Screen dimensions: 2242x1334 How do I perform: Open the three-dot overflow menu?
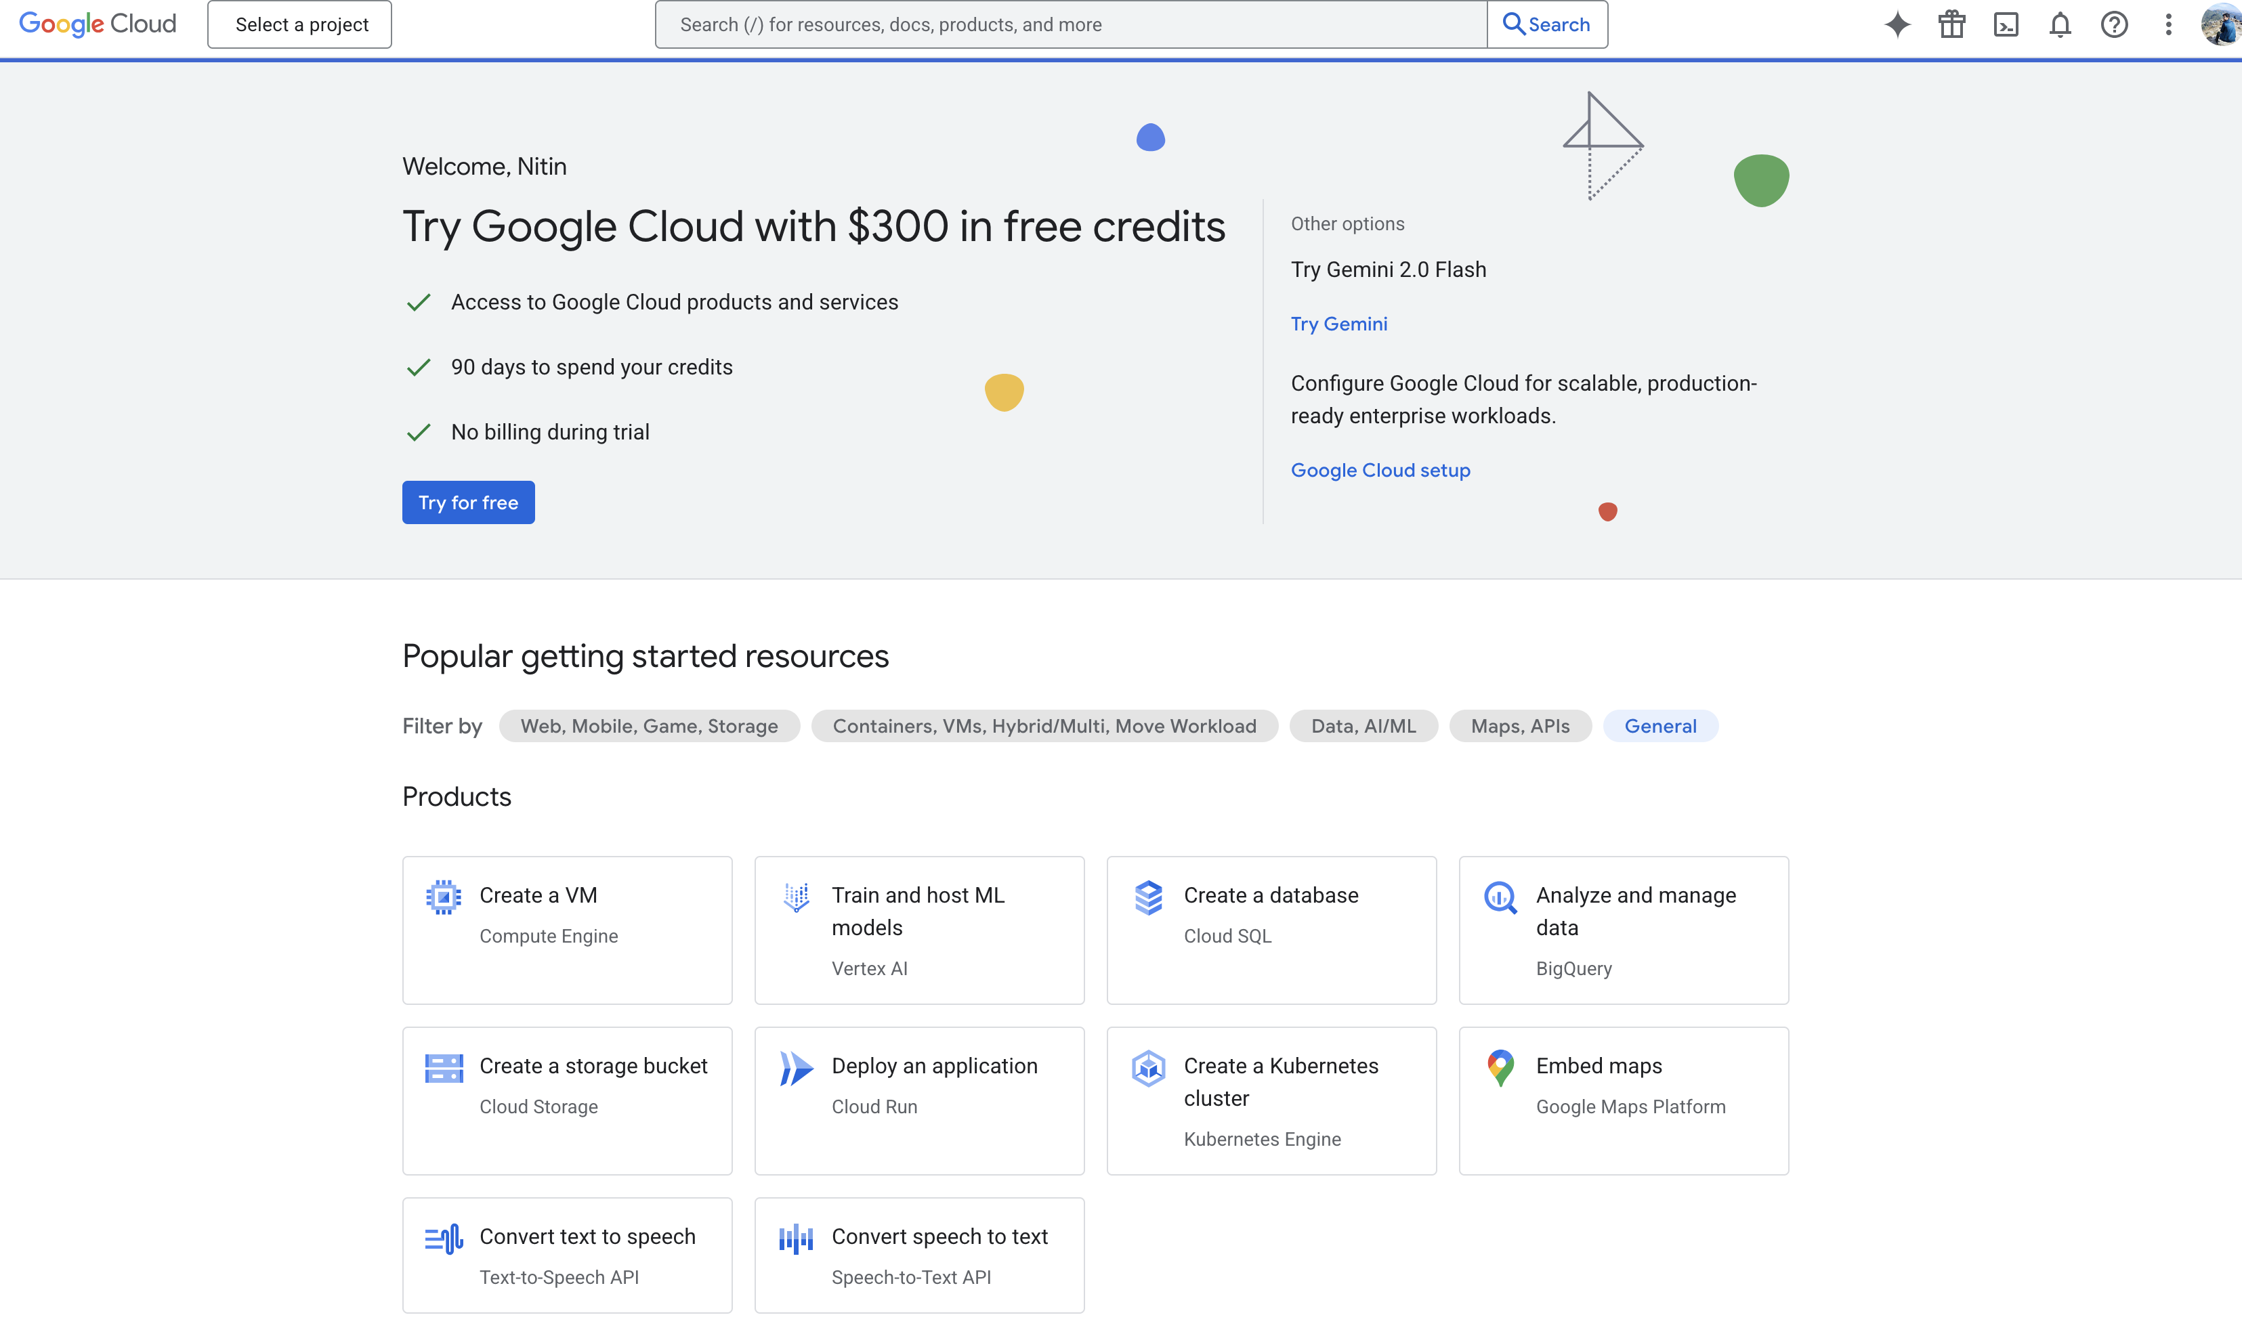click(x=2168, y=24)
